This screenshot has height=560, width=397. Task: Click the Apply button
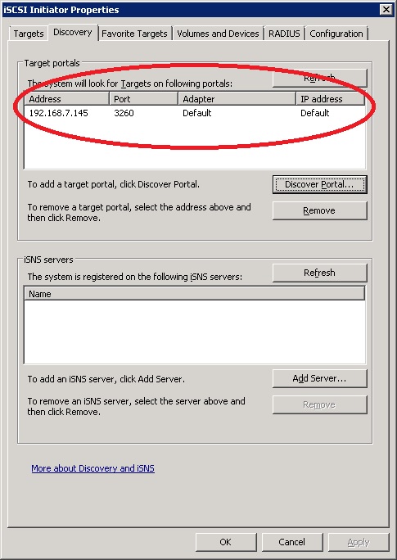[359, 542]
